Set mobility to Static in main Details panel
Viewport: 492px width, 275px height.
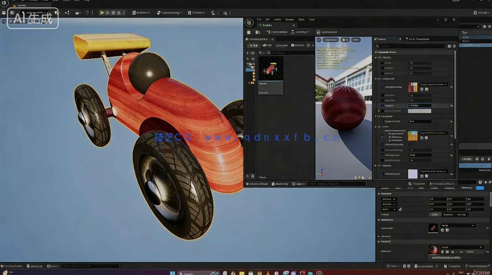click(435, 215)
